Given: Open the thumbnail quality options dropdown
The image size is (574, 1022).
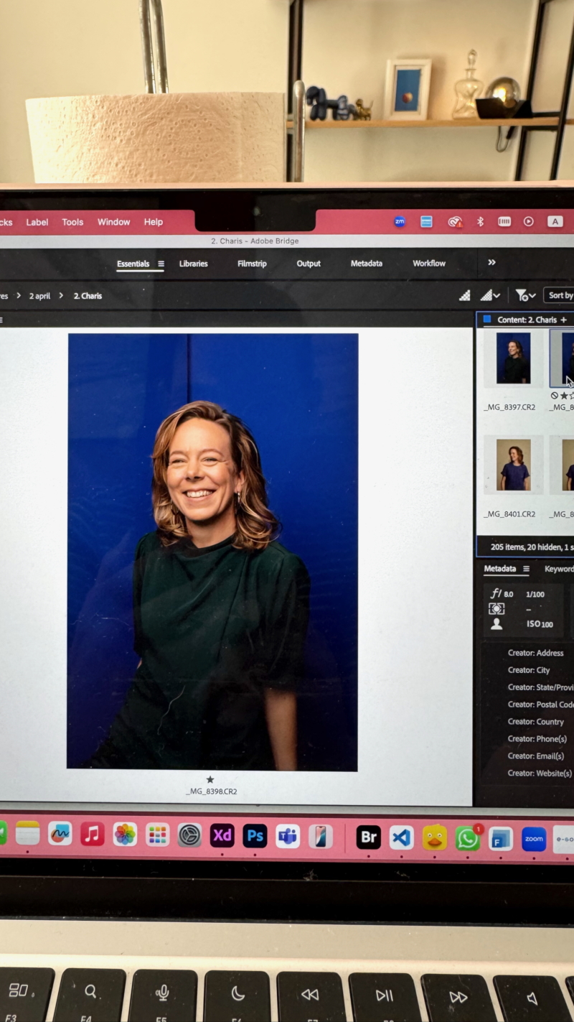Looking at the screenshot, I should tap(491, 295).
